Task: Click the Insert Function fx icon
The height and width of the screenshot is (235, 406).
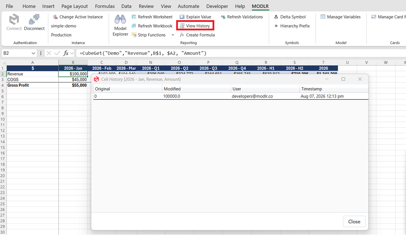Action: click(66, 53)
